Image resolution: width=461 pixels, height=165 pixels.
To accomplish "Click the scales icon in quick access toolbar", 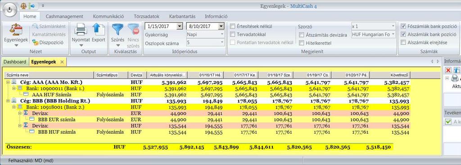I will tap(23, 5).
